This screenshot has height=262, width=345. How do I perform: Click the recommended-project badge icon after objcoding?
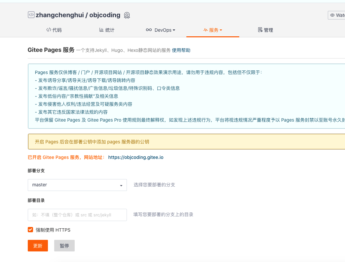click(x=127, y=15)
